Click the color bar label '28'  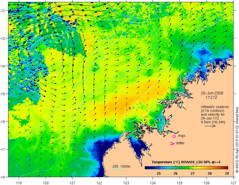tap(210, 173)
